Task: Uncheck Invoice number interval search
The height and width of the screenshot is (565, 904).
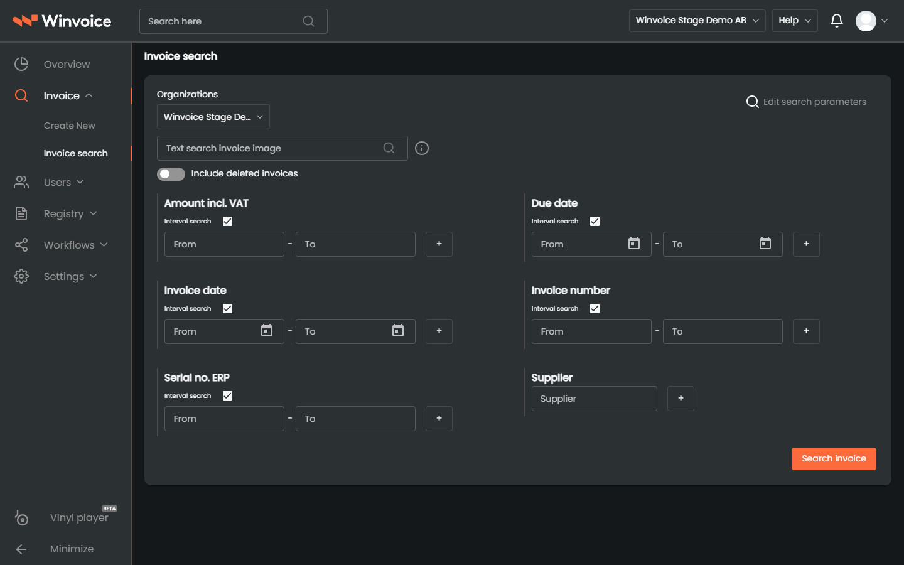Action: pyautogui.click(x=595, y=308)
